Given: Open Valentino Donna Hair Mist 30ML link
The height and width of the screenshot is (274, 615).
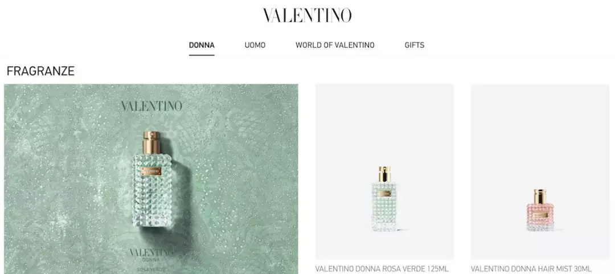Looking at the screenshot, I should (531, 269).
